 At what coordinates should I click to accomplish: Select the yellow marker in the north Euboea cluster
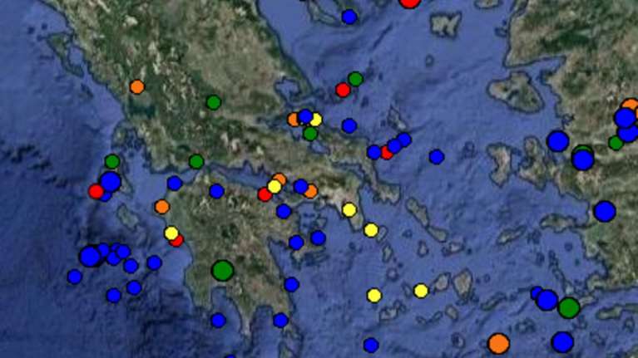[316, 120]
